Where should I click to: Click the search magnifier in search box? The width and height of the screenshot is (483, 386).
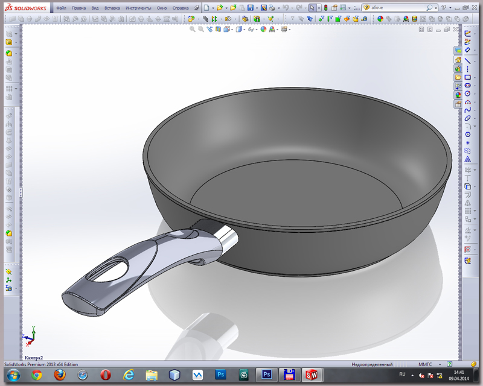[429, 8]
